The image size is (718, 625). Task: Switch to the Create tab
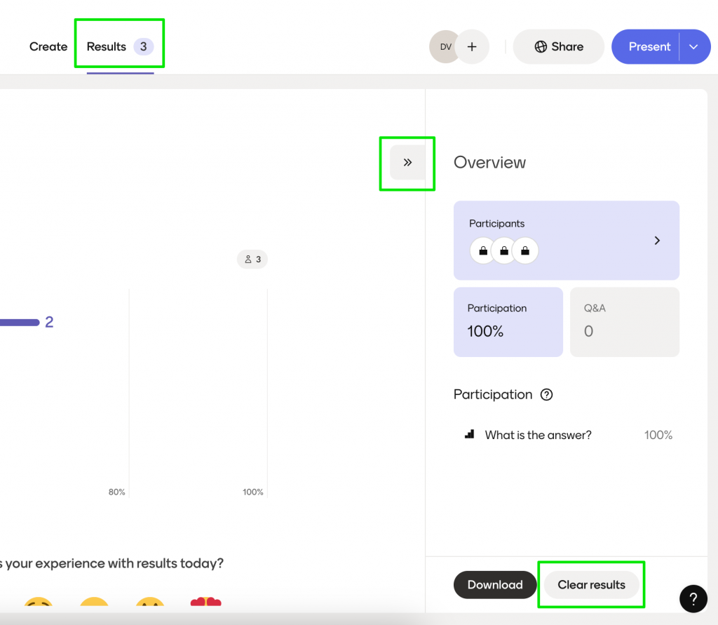point(48,47)
